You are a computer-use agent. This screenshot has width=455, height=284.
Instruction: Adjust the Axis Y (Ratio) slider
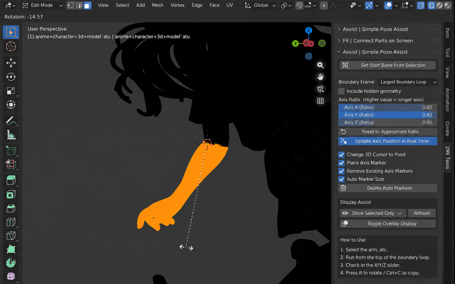(x=388, y=115)
